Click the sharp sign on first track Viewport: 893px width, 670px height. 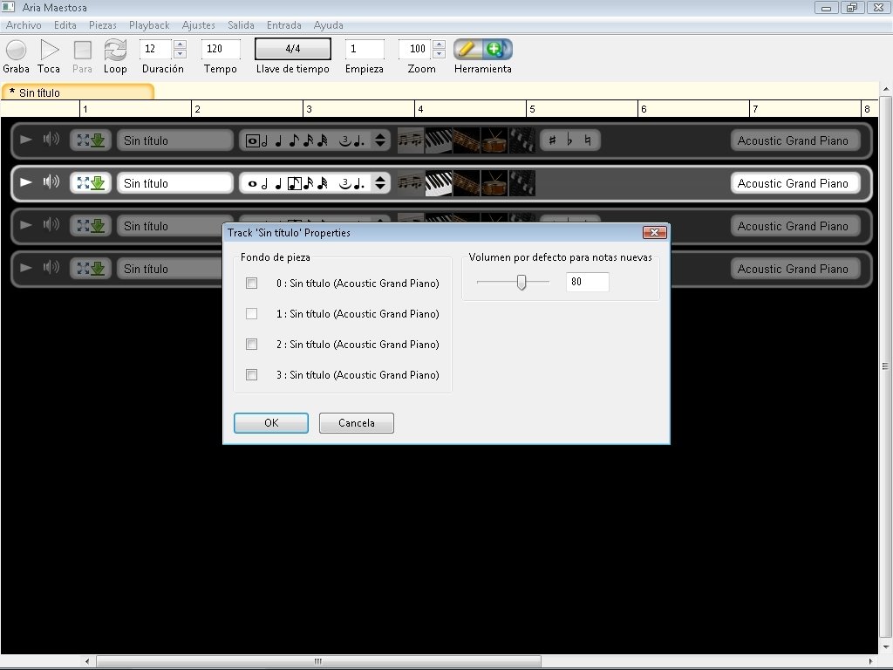click(x=552, y=140)
